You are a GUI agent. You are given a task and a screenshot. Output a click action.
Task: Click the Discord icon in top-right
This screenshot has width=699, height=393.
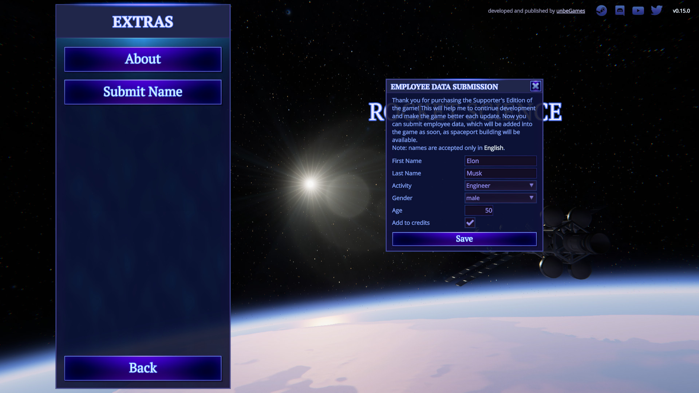coord(620,11)
